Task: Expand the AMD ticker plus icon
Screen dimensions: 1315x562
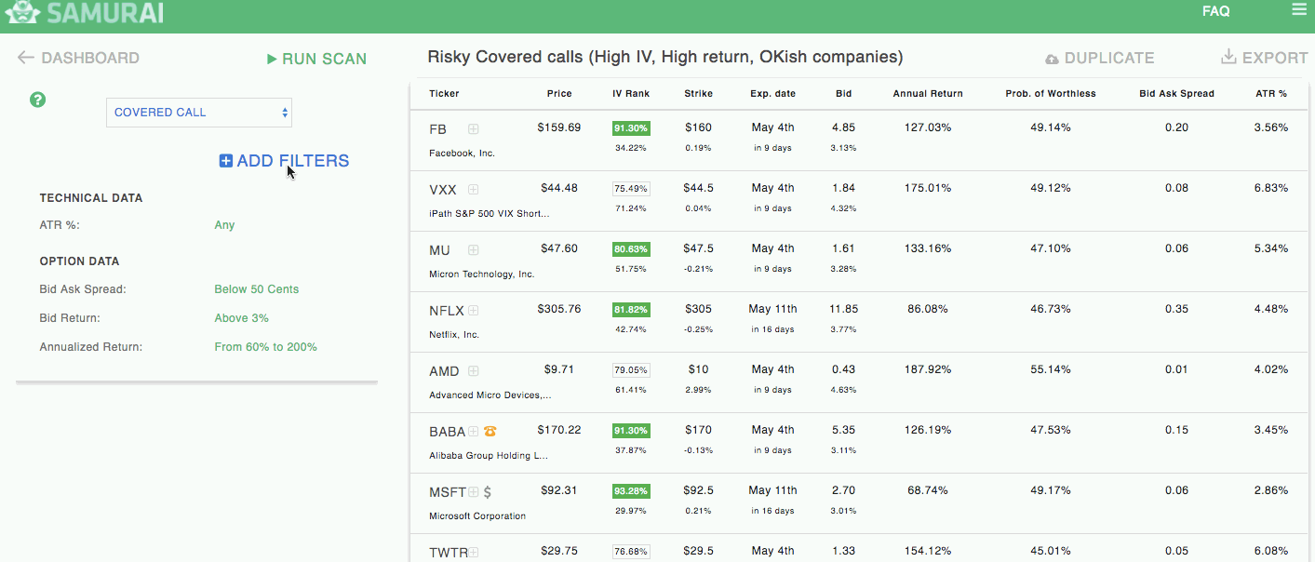Action: 474,370
